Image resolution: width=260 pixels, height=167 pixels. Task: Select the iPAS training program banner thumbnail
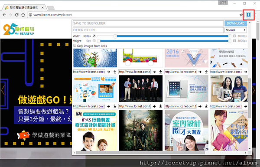[95, 130]
